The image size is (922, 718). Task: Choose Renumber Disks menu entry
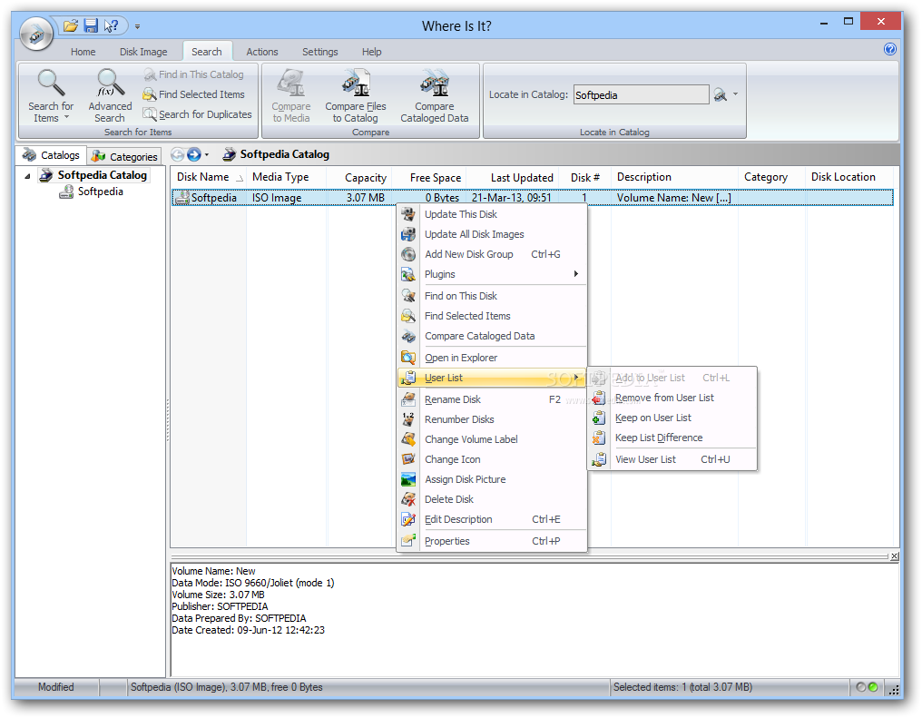point(492,419)
